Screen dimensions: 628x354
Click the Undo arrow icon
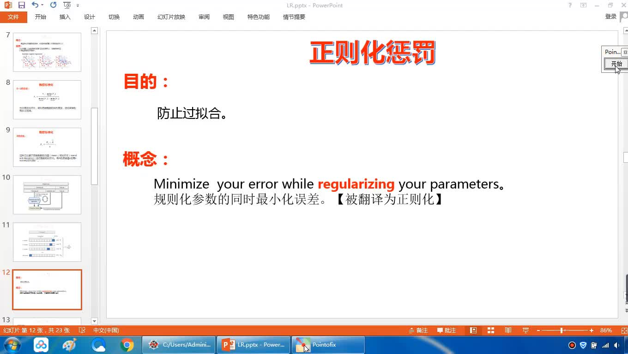tap(35, 5)
